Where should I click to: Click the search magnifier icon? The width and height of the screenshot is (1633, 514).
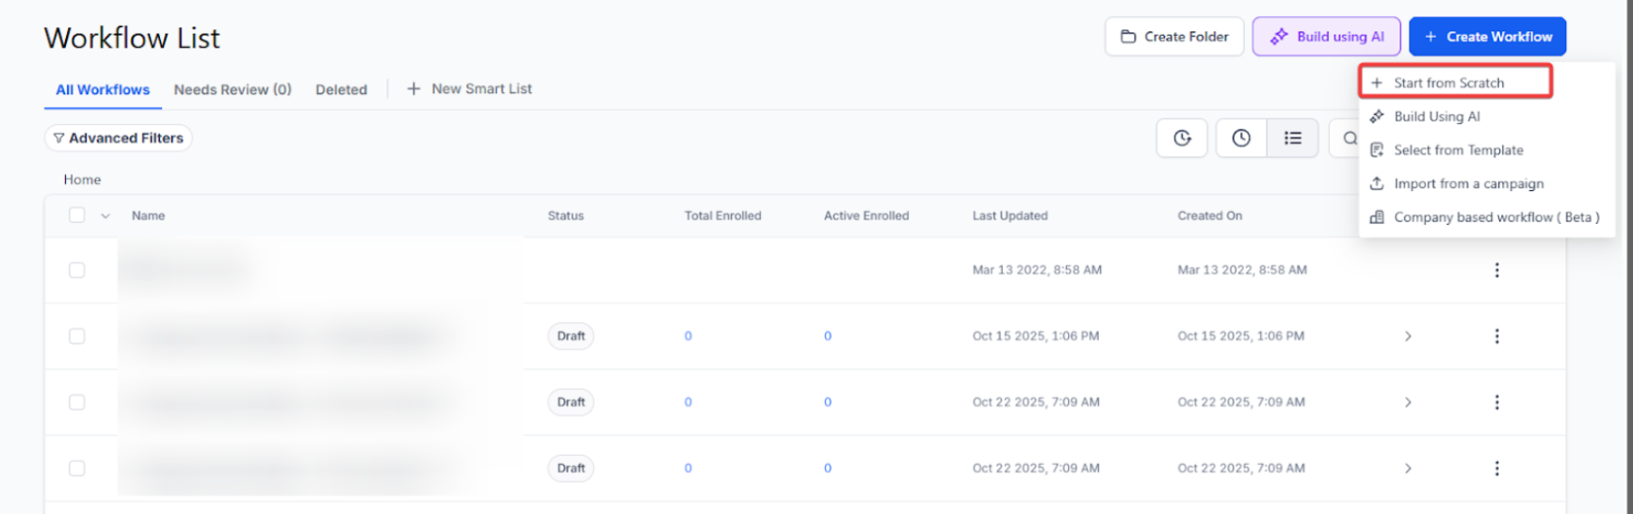[1350, 138]
